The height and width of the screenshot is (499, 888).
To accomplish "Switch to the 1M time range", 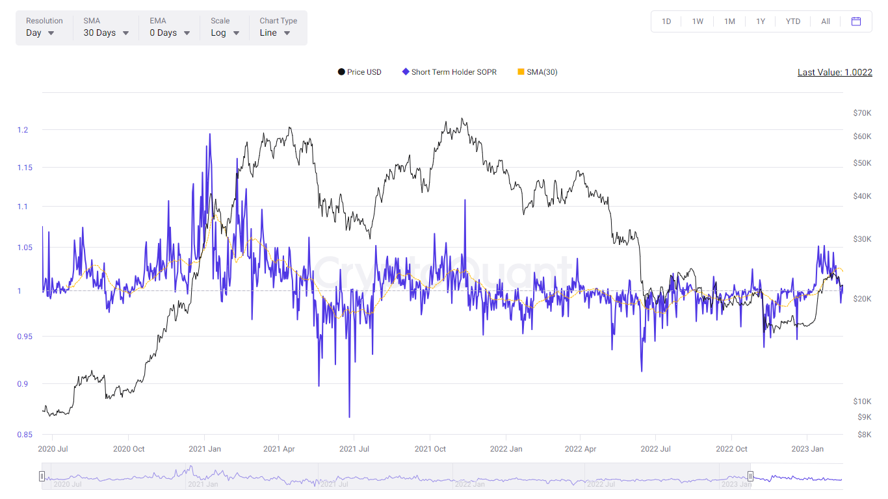I will click(729, 21).
